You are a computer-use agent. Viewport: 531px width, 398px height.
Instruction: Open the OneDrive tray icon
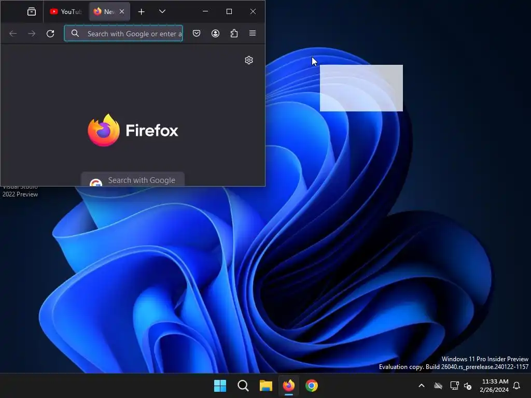point(438,386)
